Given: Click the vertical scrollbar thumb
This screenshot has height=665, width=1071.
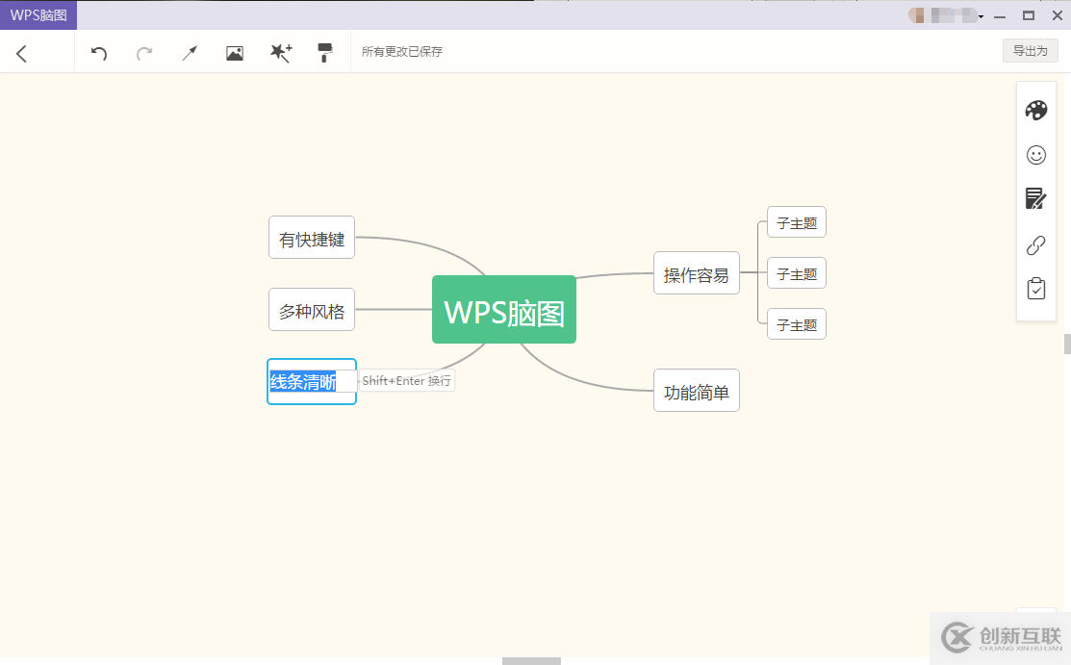Looking at the screenshot, I should click(1067, 344).
